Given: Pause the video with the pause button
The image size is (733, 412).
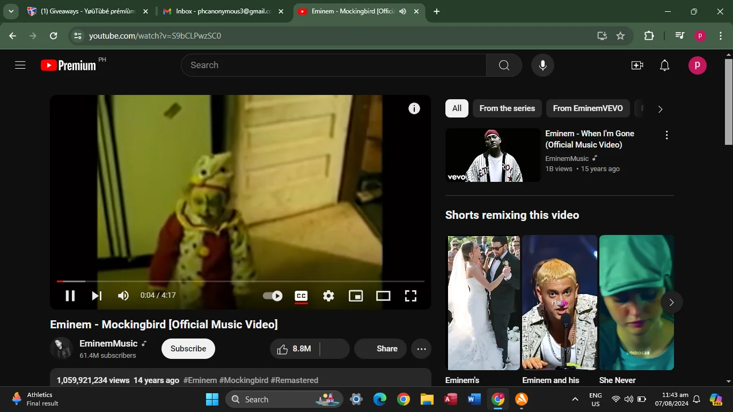Looking at the screenshot, I should point(70,296).
